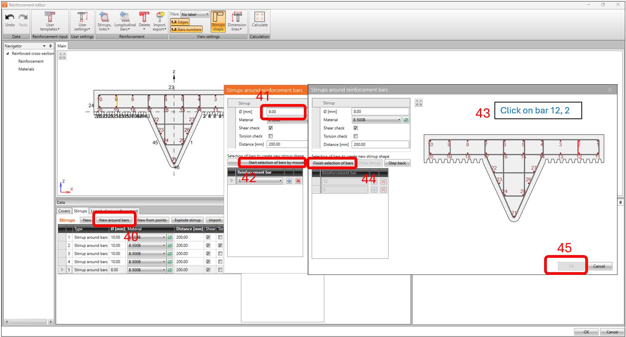Click the blue plus icon beside reinforcement bar 1
This screenshot has height=337, width=626.
pos(289,181)
